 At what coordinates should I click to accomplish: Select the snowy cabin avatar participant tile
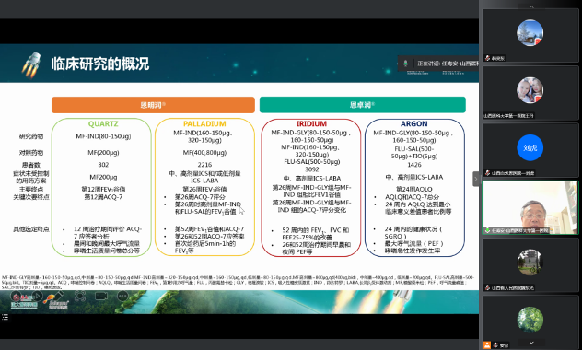[530, 36]
